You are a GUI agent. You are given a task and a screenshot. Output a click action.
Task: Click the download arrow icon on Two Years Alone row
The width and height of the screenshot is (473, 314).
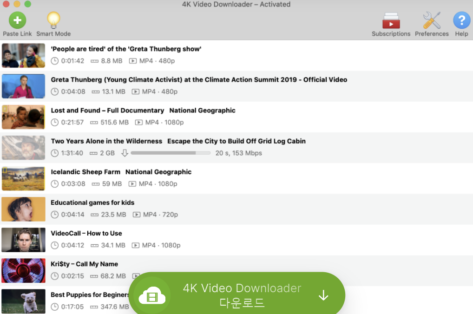click(125, 153)
